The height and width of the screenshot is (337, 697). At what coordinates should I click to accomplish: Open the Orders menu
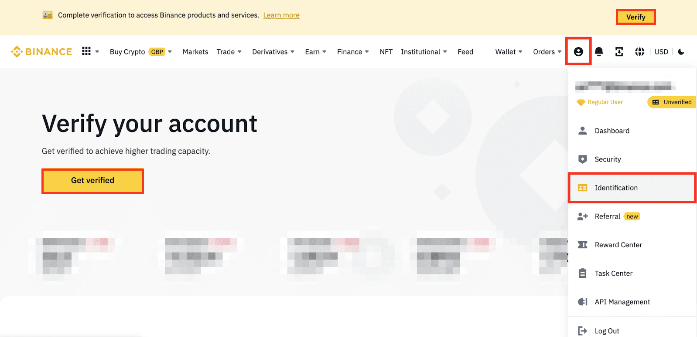[x=544, y=52]
